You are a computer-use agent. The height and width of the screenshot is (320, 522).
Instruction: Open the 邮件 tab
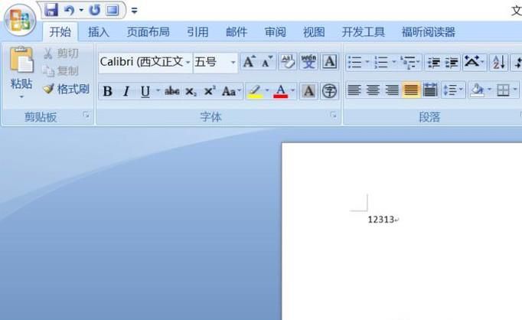(237, 32)
